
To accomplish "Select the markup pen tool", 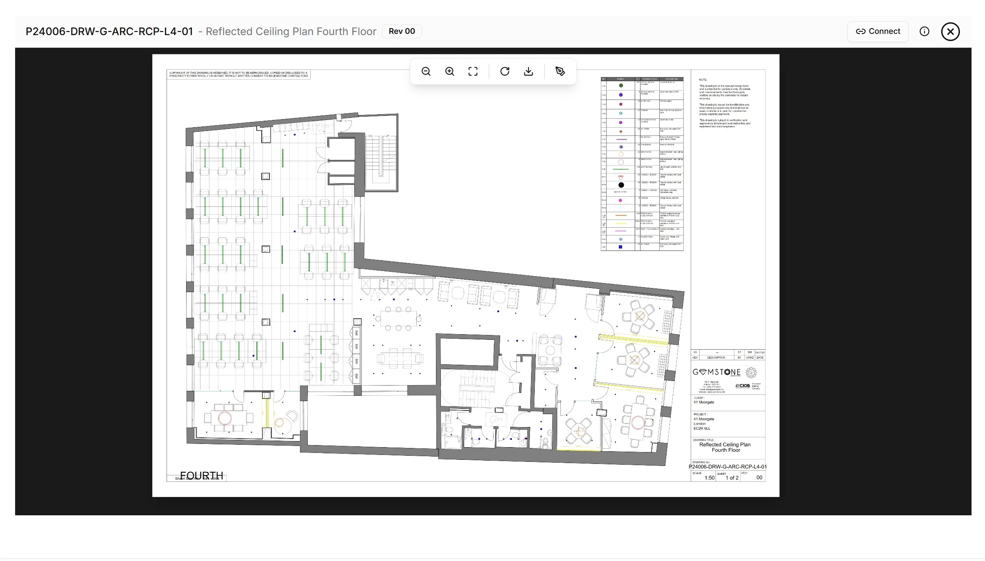I will tap(560, 71).
